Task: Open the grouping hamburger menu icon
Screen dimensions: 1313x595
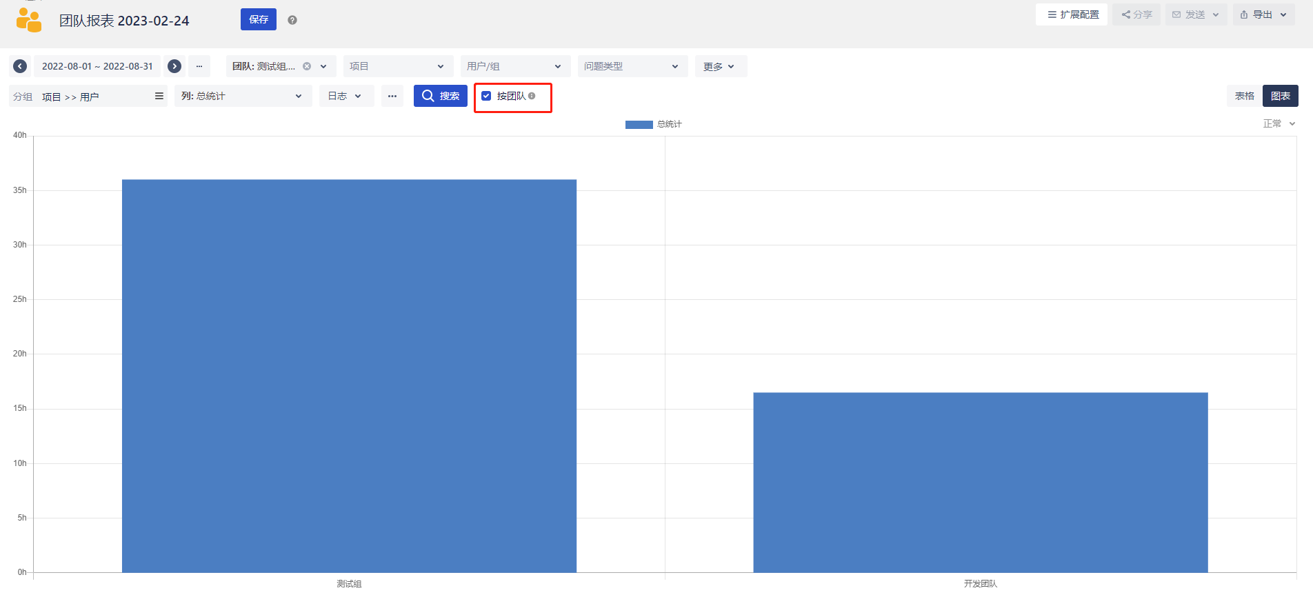Action: click(x=159, y=96)
